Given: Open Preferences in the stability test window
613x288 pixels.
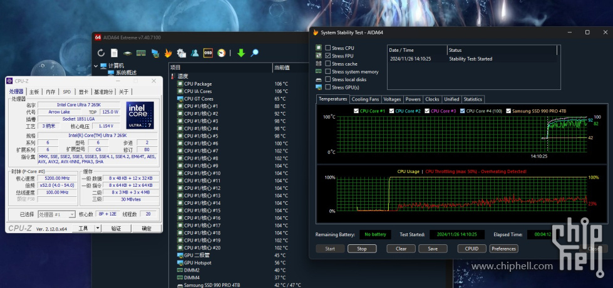Looking at the screenshot, I should coord(503,249).
